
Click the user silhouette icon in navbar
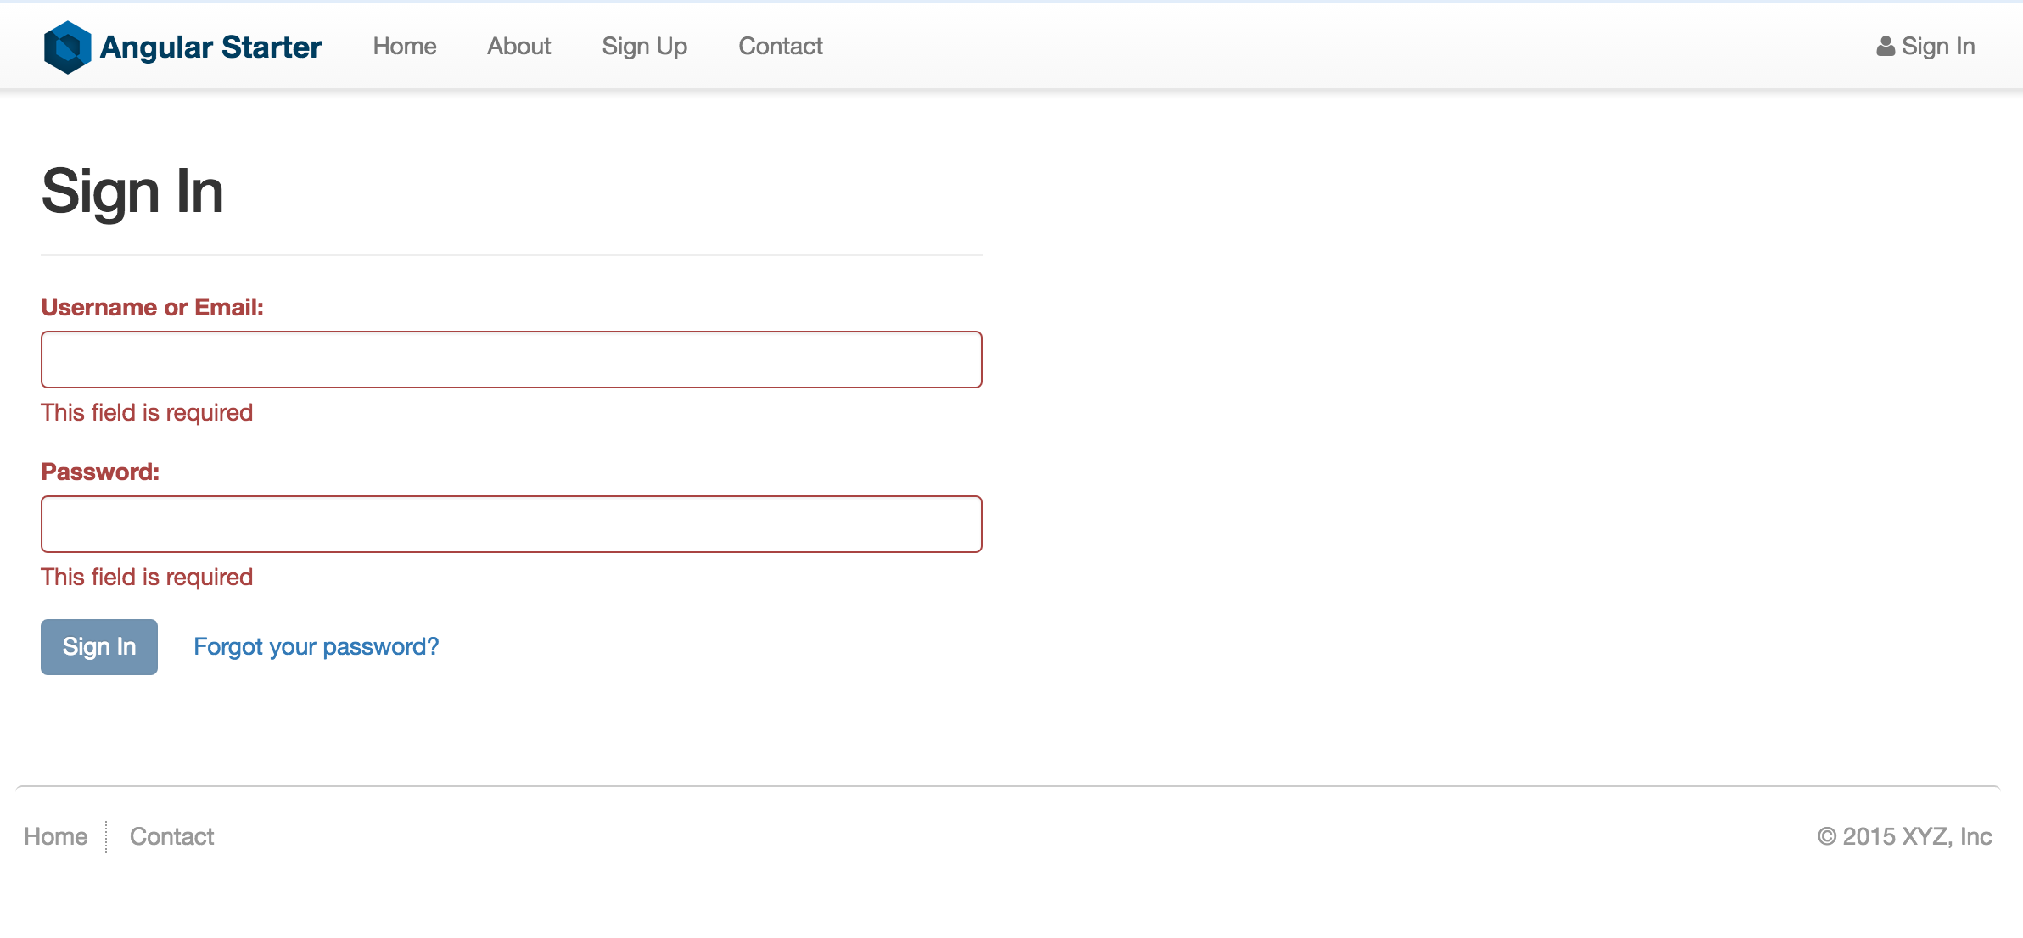point(1885,47)
